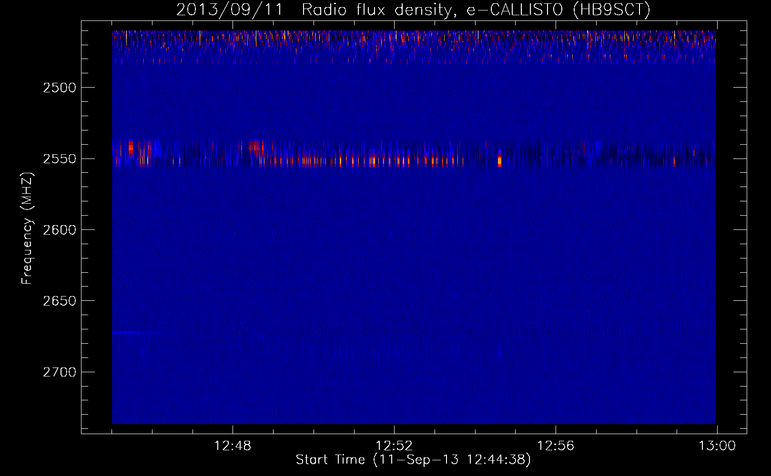Click the 12:56 time tick label
771x476 pixels.
click(556, 446)
